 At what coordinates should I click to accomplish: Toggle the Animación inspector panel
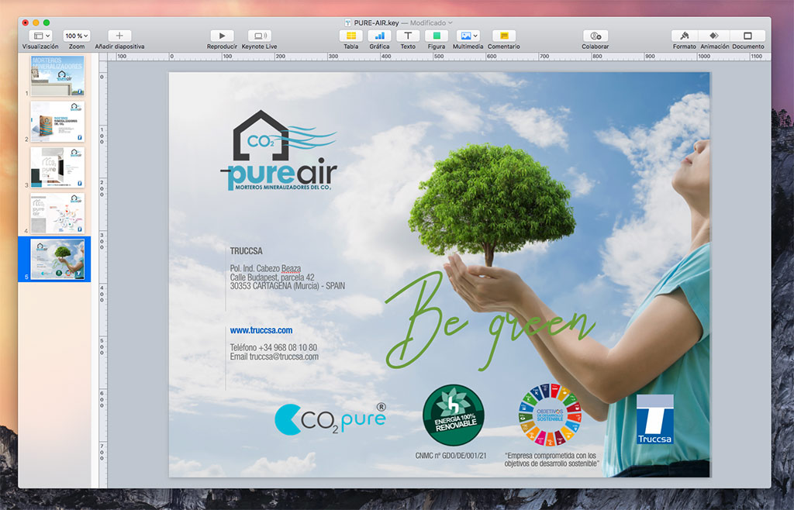(714, 36)
